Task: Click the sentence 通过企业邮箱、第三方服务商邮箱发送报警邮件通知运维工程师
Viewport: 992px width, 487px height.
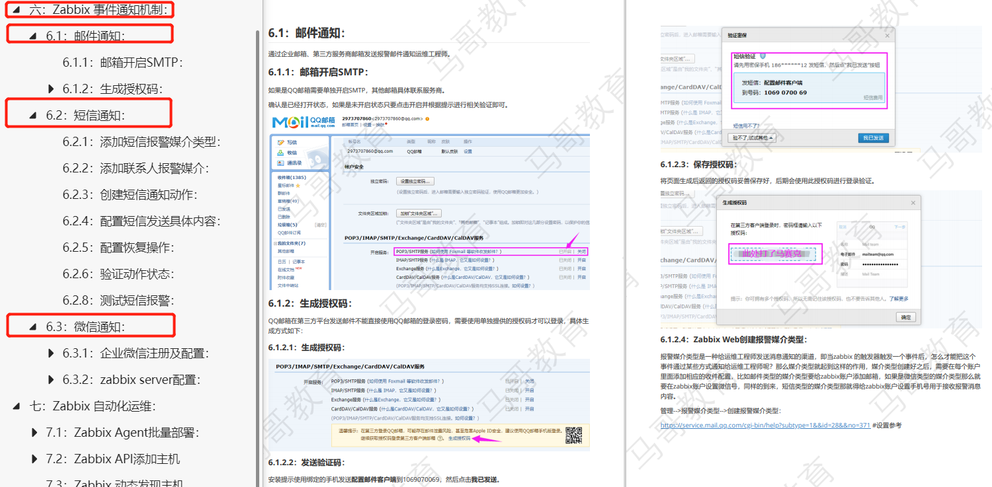Action: click(359, 54)
